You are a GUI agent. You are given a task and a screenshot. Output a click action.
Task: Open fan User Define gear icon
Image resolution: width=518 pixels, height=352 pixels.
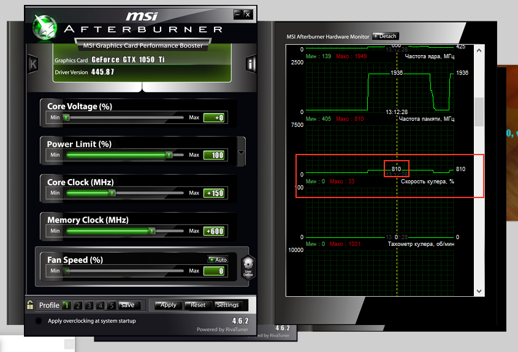248,267
